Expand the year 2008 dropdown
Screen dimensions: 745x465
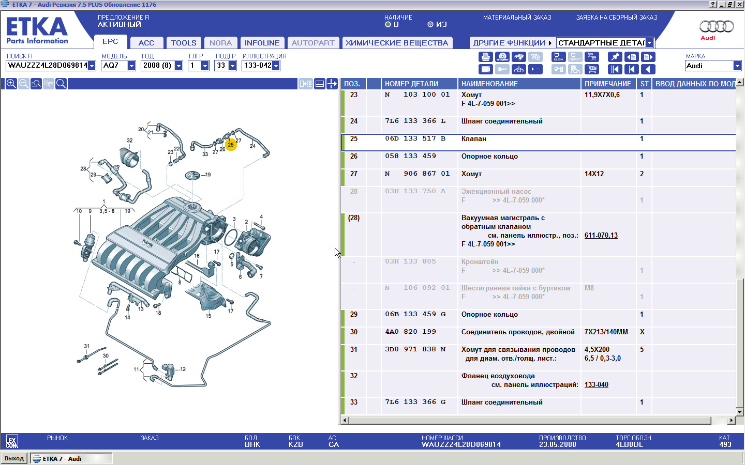coord(178,66)
